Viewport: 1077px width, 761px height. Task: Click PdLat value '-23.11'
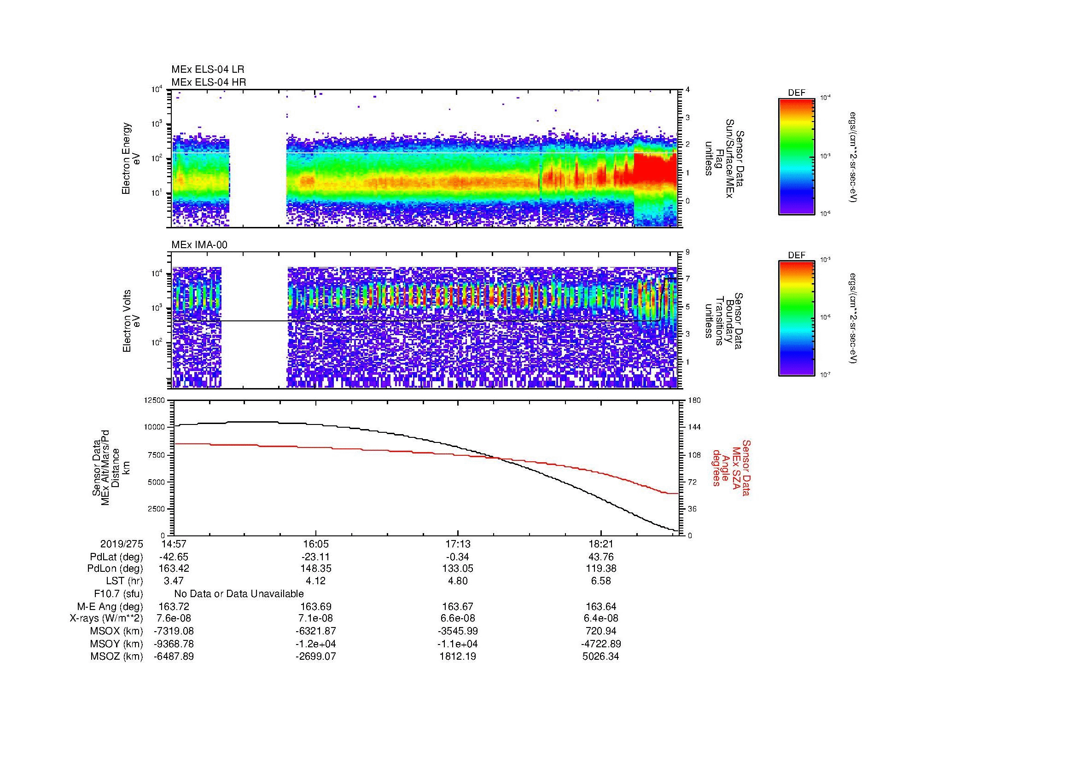pos(316,557)
